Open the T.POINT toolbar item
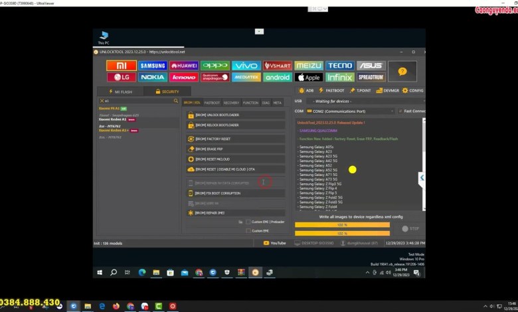 tap(360, 90)
